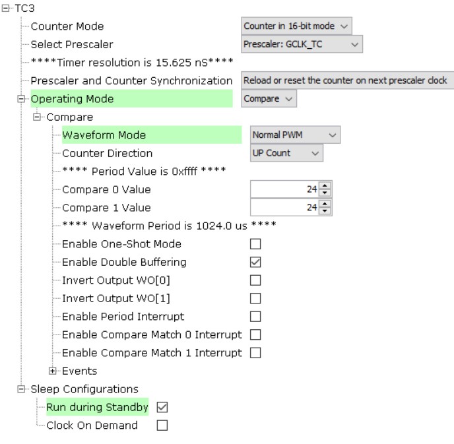
Task: Expand the Events node
Action: coord(53,371)
